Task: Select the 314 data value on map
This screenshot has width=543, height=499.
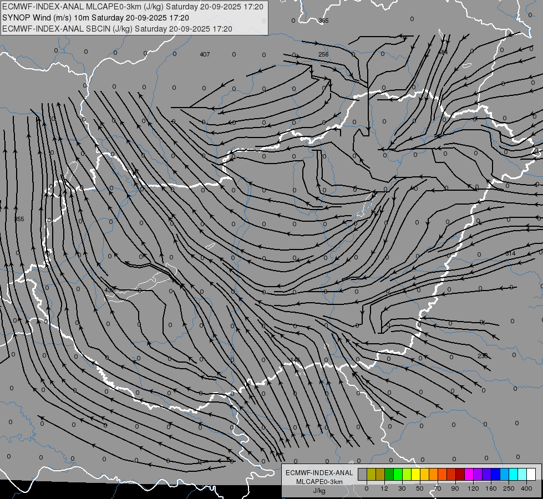Action: [510, 253]
